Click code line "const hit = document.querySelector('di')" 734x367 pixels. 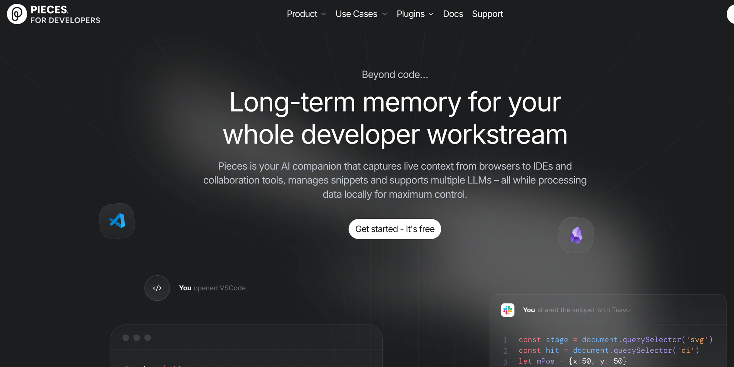click(609, 350)
